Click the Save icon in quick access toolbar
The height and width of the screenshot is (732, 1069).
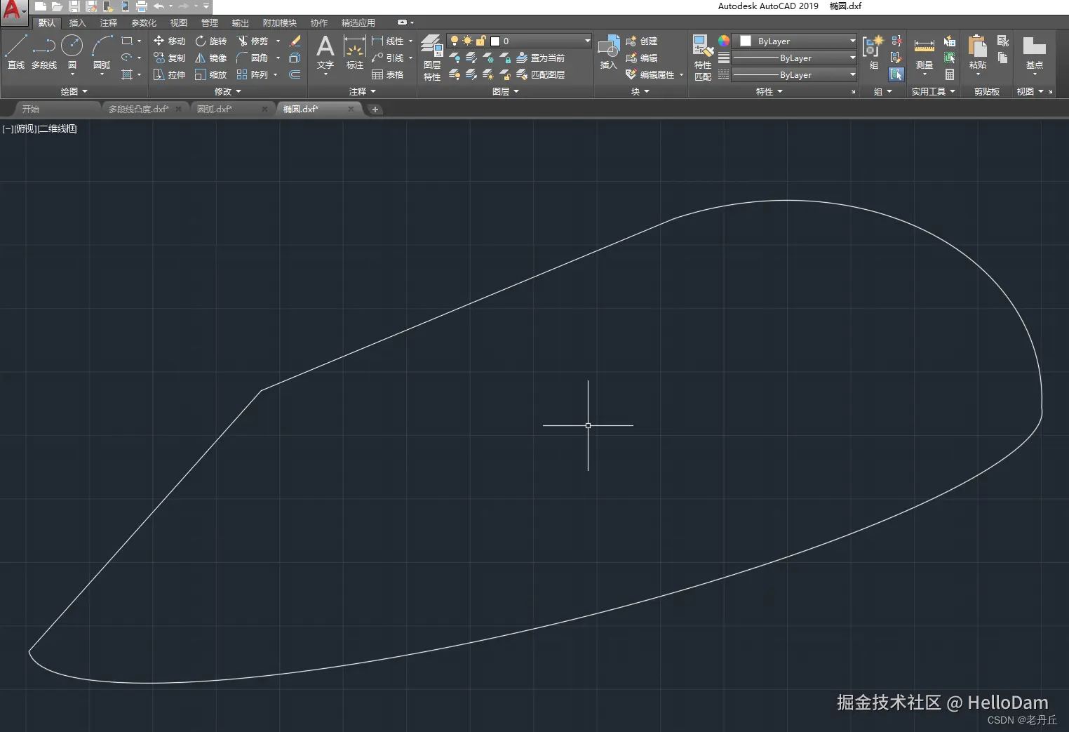74,6
